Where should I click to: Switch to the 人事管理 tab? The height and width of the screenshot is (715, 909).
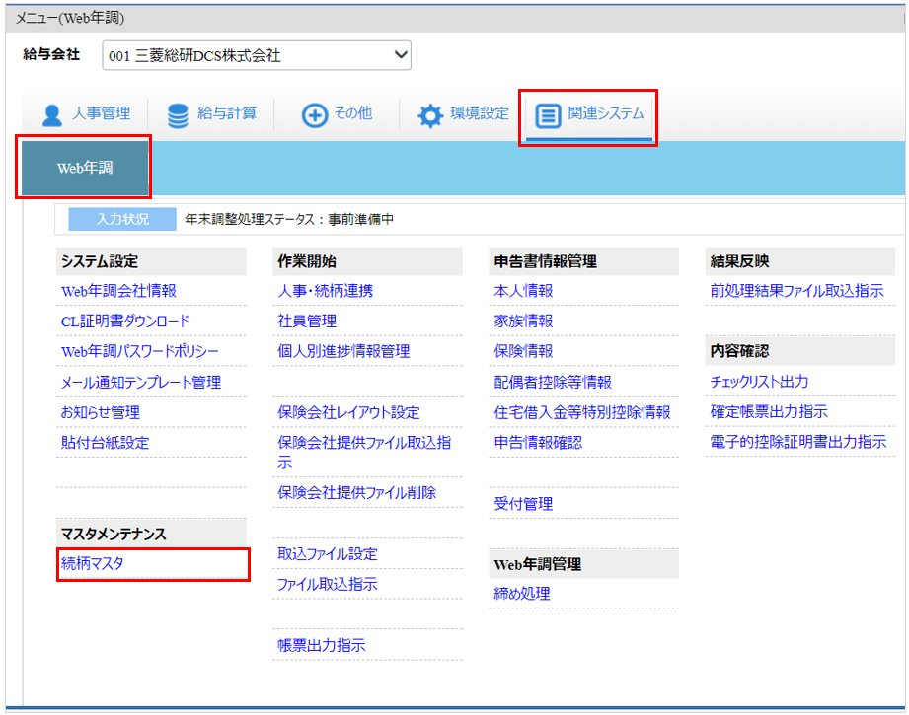[x=86, y=114]
